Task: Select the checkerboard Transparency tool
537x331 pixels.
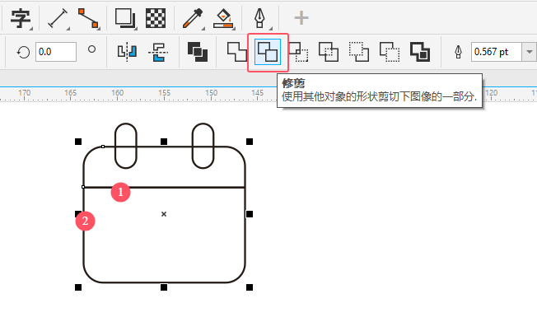Action: point(156,18)
